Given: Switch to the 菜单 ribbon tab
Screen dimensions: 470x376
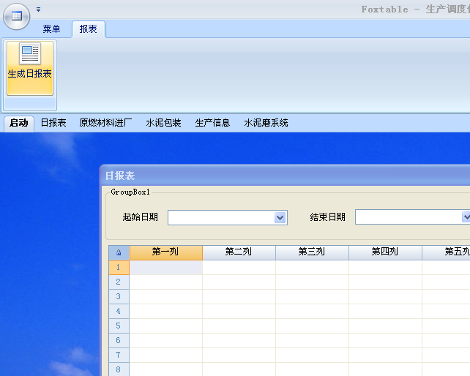Looking at the screenshot, I should tap(51, 29).
